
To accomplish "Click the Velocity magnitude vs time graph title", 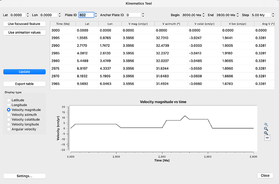I will tap(163, 102).
